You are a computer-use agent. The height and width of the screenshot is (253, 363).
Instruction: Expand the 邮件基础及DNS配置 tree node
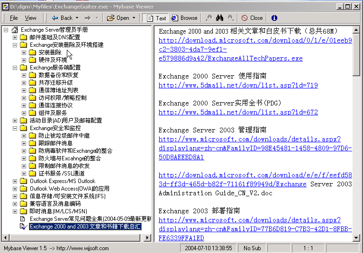15,37
